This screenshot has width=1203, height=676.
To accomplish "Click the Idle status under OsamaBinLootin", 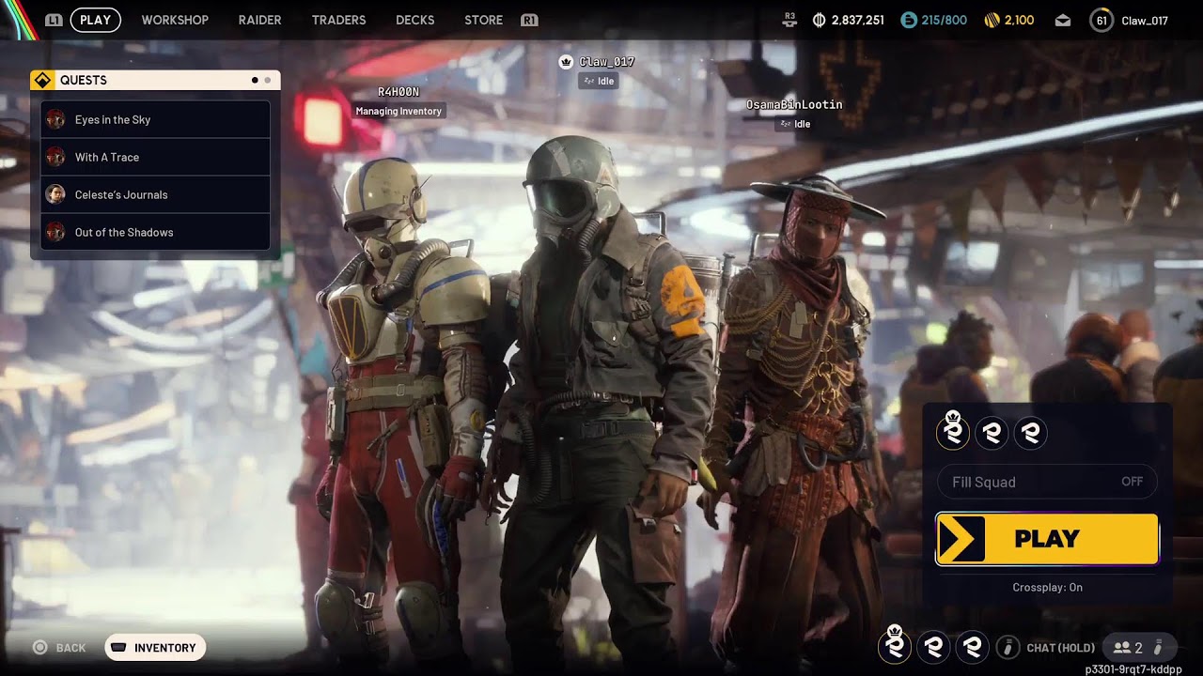I will (793, 124).
